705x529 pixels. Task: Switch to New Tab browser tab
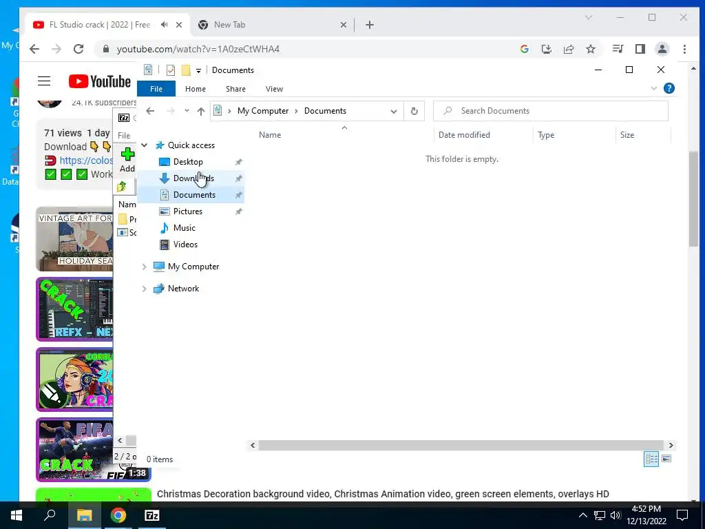(x=272, y=25)
